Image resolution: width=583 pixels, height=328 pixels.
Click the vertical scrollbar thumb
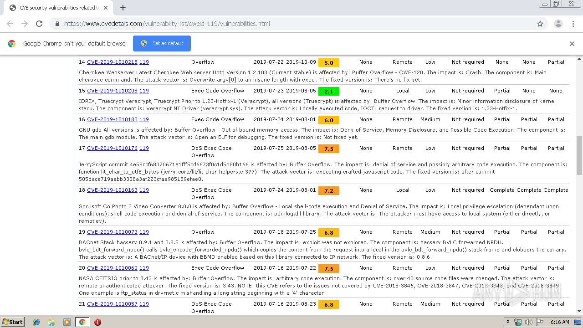[579, 155]
